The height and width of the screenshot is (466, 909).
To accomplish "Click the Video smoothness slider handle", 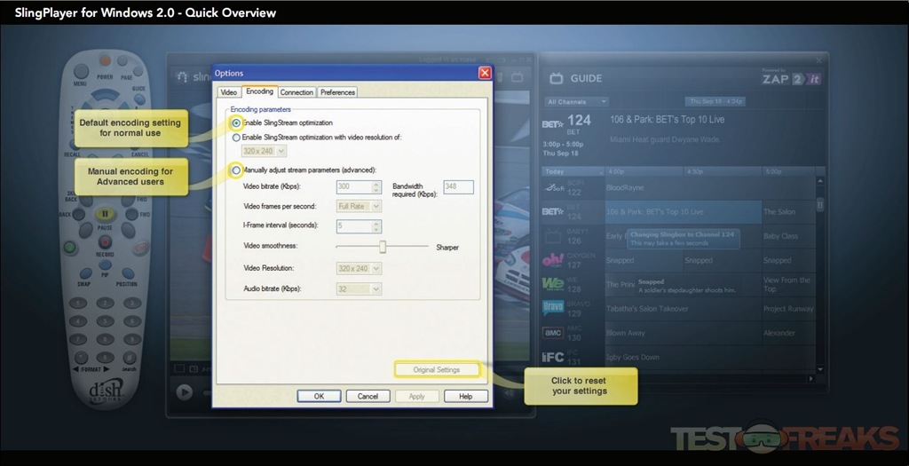I will [x=383, y=247].
